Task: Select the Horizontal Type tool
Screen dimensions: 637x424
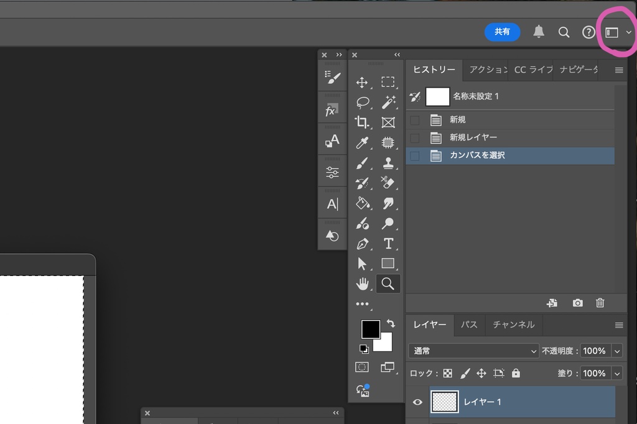Action: click(388, 244)
